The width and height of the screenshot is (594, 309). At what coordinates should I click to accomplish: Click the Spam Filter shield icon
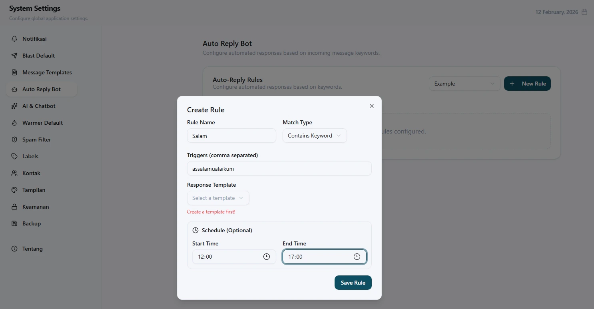[14, 140]
